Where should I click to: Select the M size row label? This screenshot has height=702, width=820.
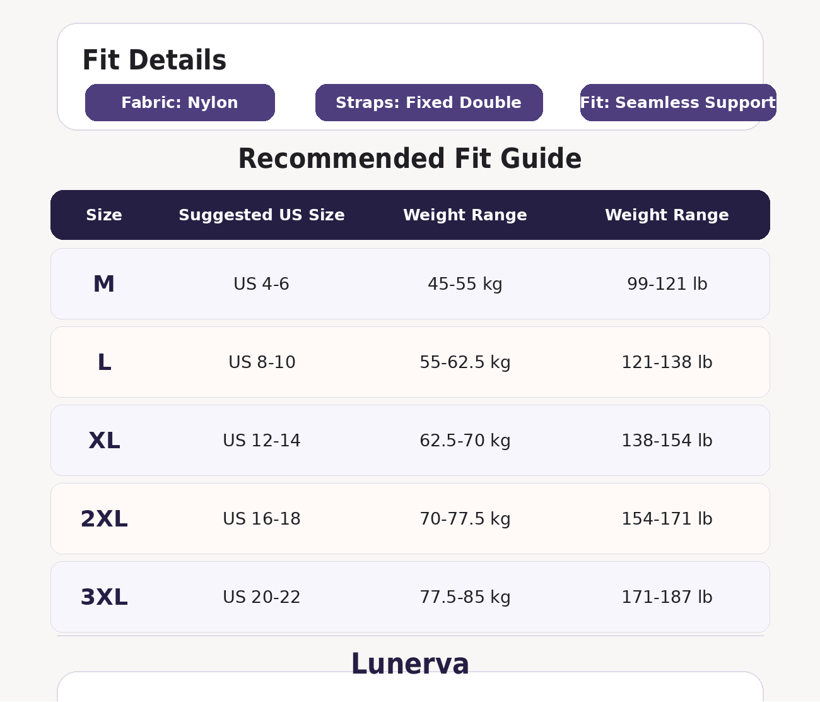click(x=104, y=284)
